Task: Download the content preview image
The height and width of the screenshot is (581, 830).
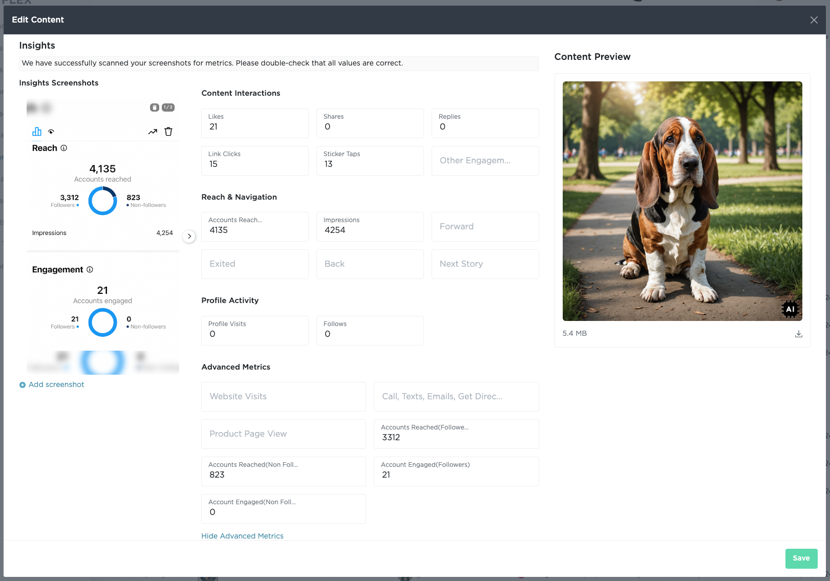Action: 799,334
